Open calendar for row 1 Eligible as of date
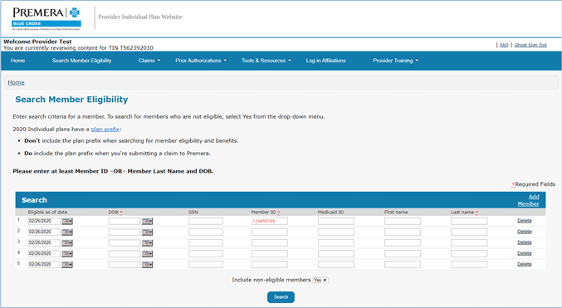 [x=67, y=222]
